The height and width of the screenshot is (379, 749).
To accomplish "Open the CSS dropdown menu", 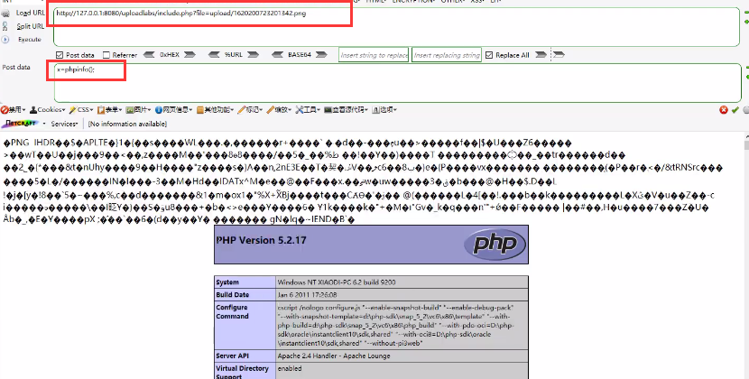I will coord(83,110).
